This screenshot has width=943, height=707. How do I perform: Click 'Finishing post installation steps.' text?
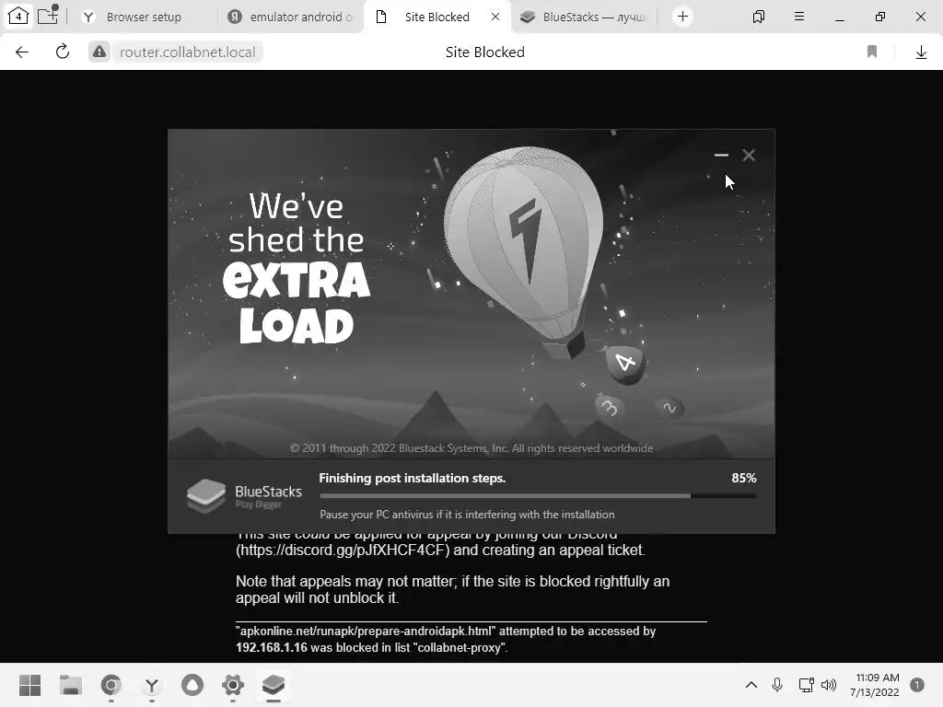coord(412,478)
